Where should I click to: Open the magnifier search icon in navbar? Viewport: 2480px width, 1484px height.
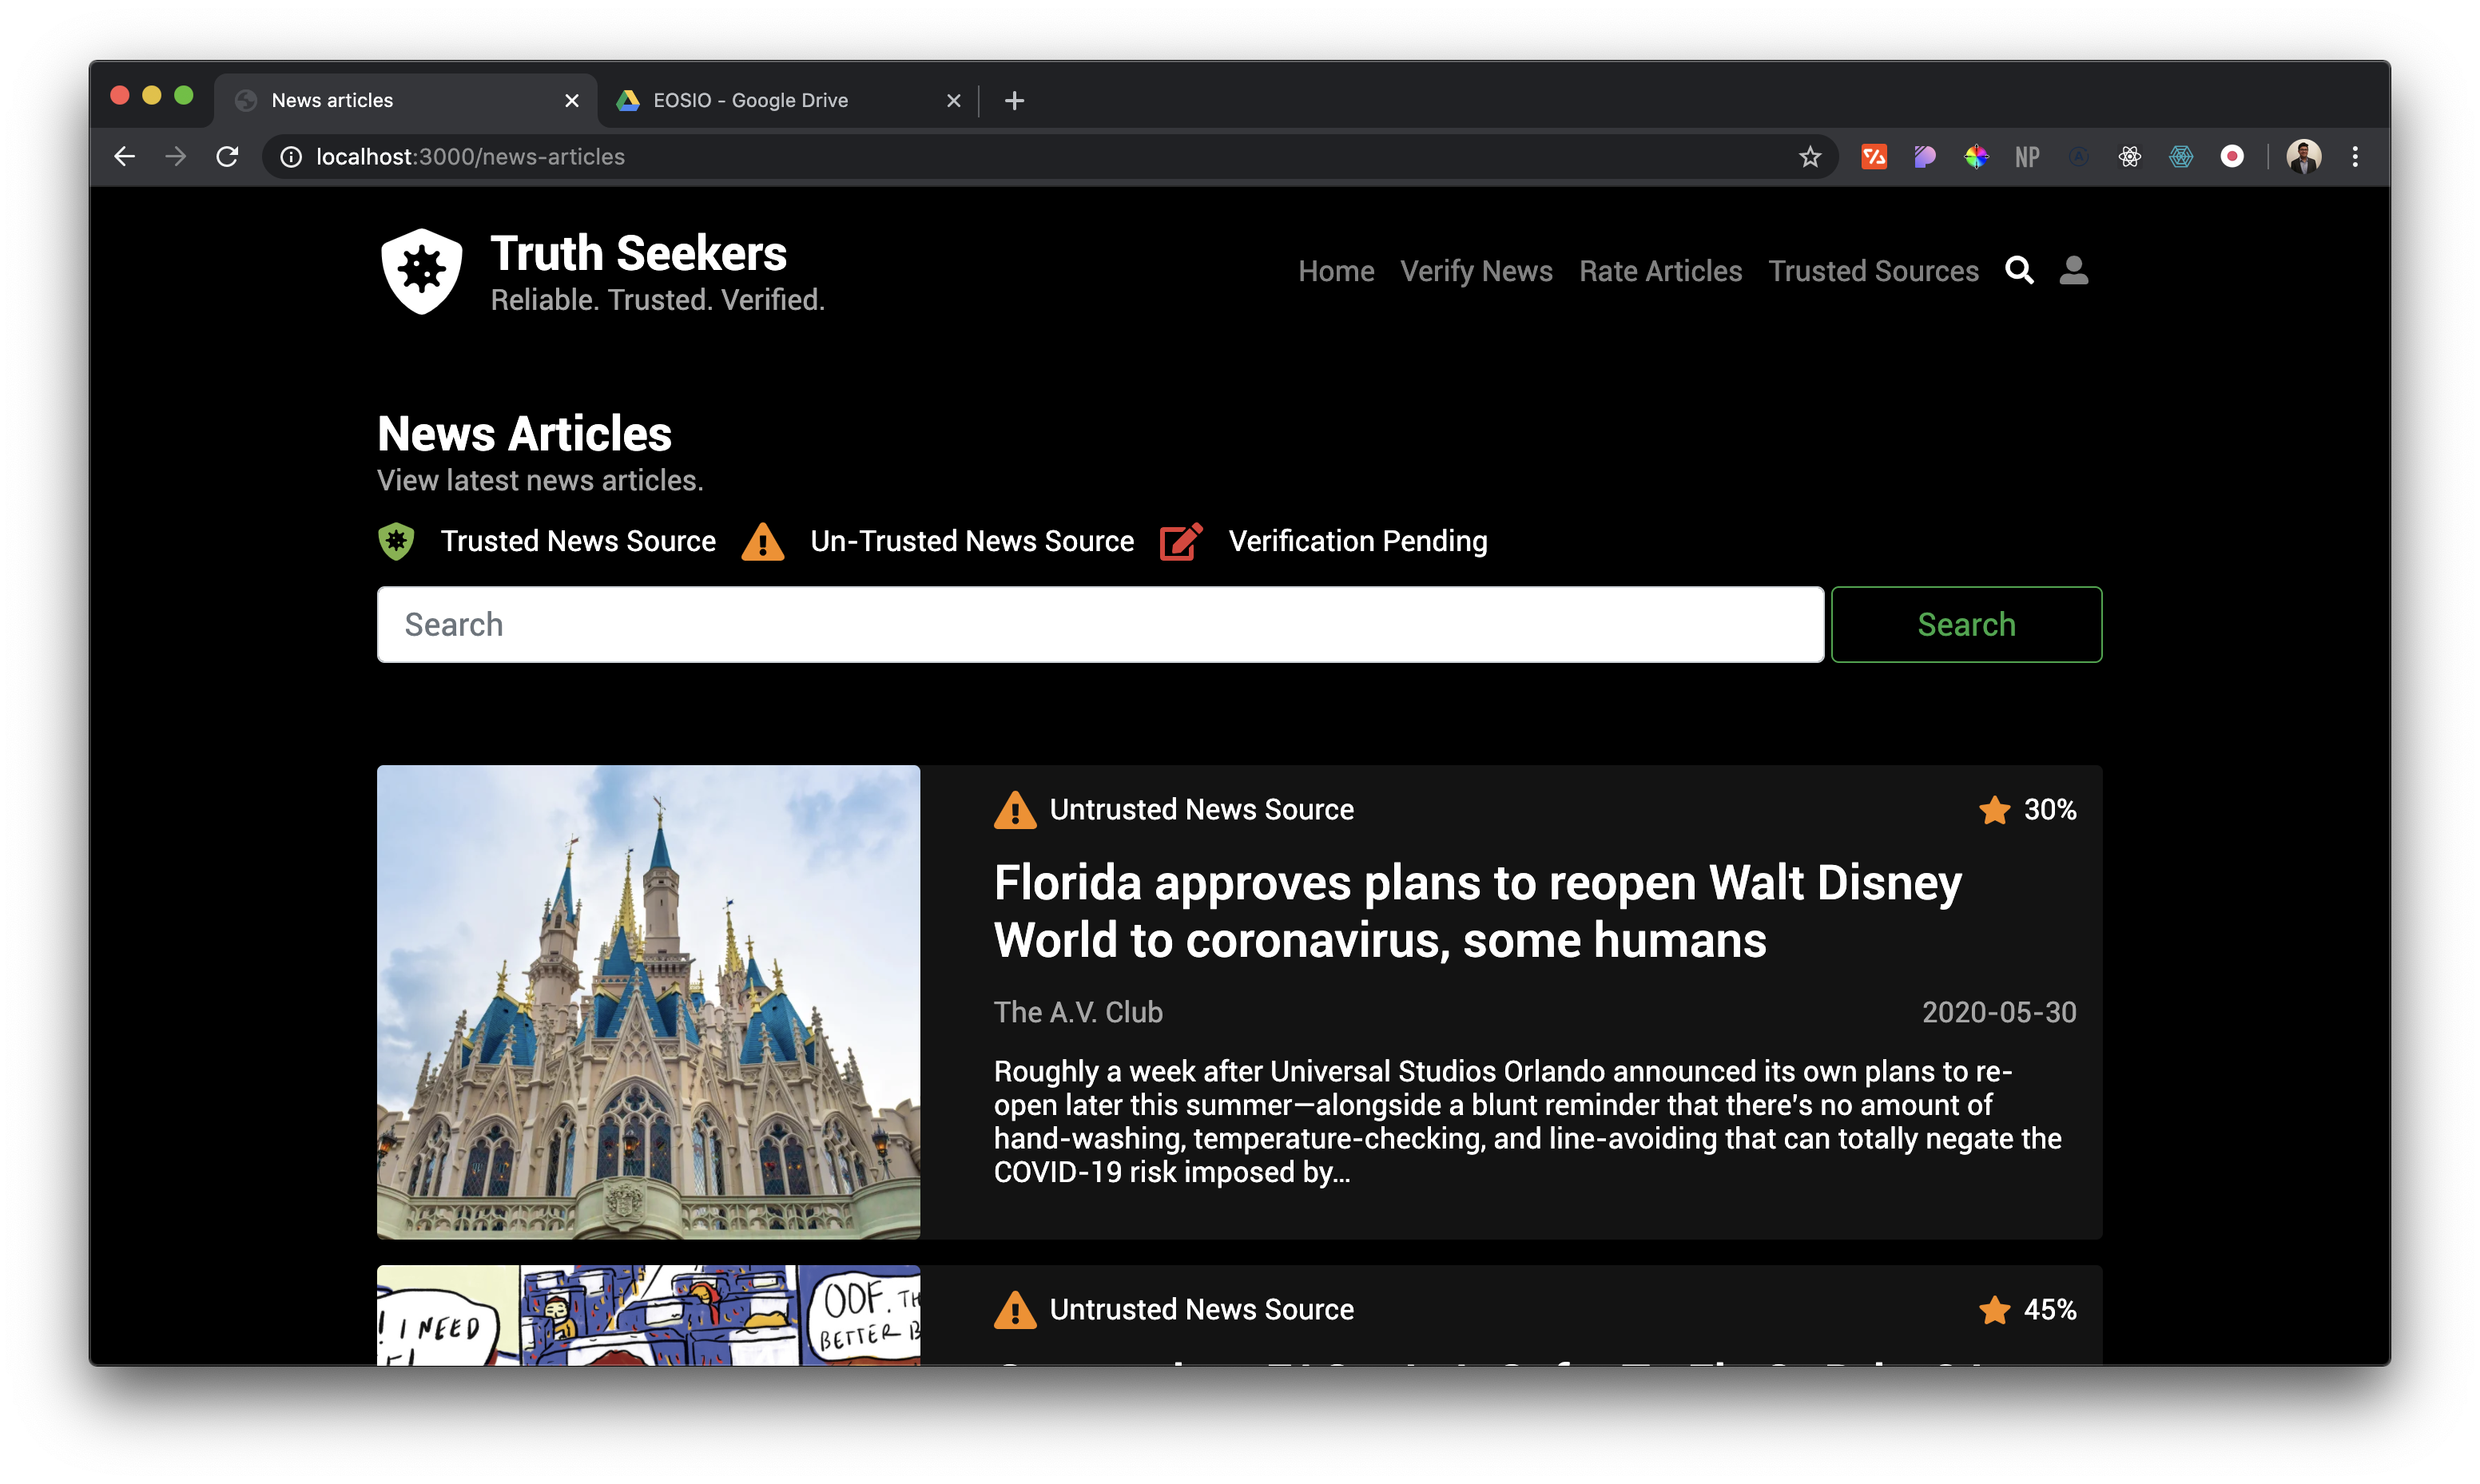pos(2019,270)
